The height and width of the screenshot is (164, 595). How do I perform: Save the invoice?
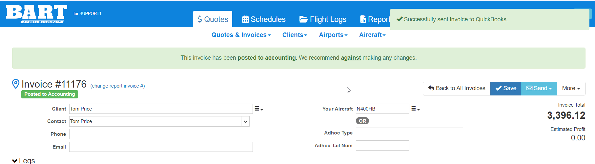tap(506, 89)
